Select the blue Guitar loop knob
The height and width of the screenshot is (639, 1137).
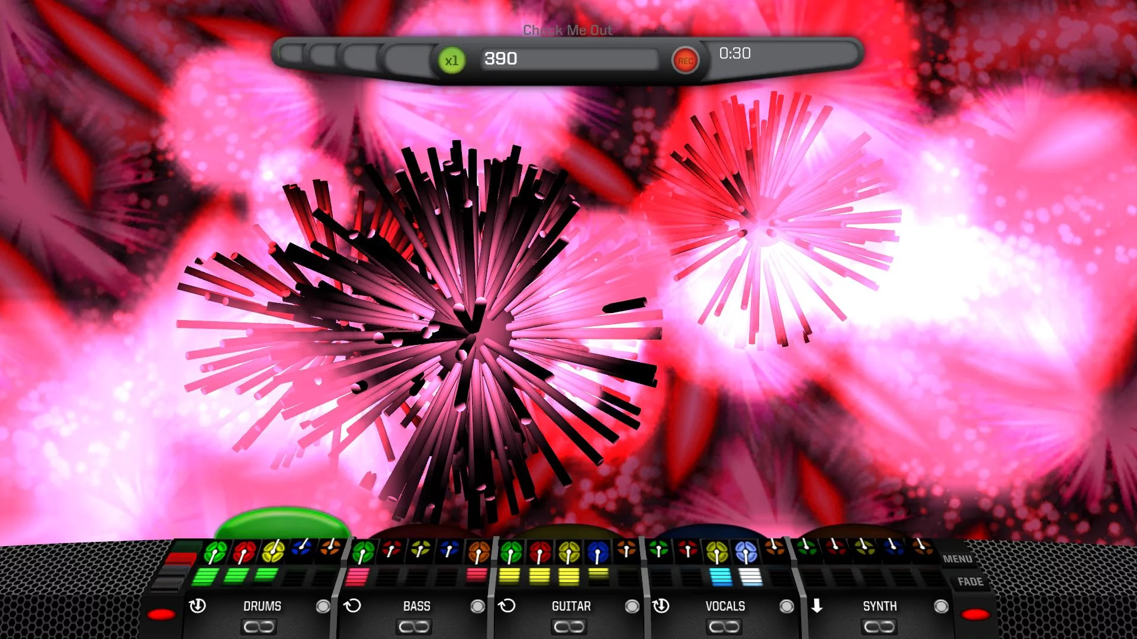pos(598,553)
